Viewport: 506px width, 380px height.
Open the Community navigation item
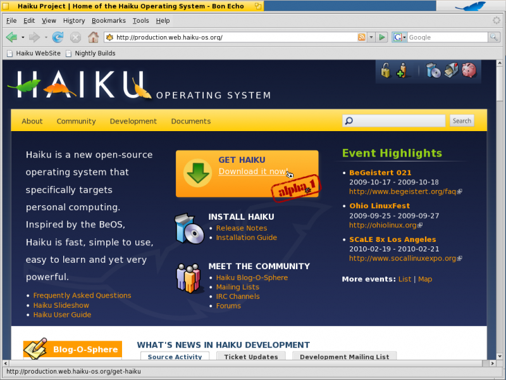point(76,121)
